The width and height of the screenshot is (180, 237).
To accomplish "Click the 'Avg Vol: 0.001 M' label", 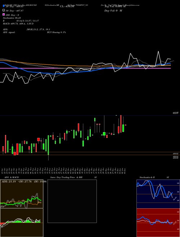I will pos(115,6).
